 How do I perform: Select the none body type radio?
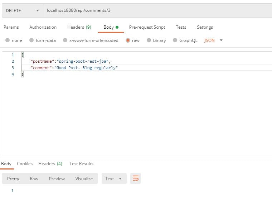(x=8, y=40)
